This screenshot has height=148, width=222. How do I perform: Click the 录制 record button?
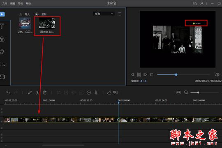tap(41, 14)
